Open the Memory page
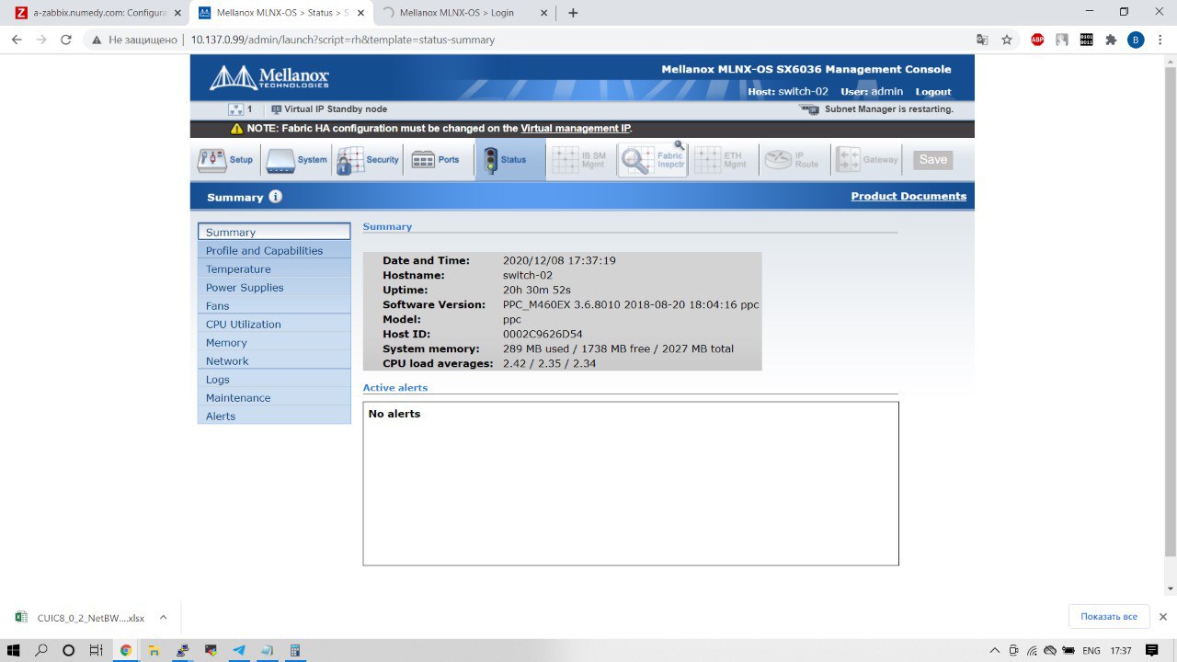The width and height of the screenshot is (1177, 662). coord(274,342)
